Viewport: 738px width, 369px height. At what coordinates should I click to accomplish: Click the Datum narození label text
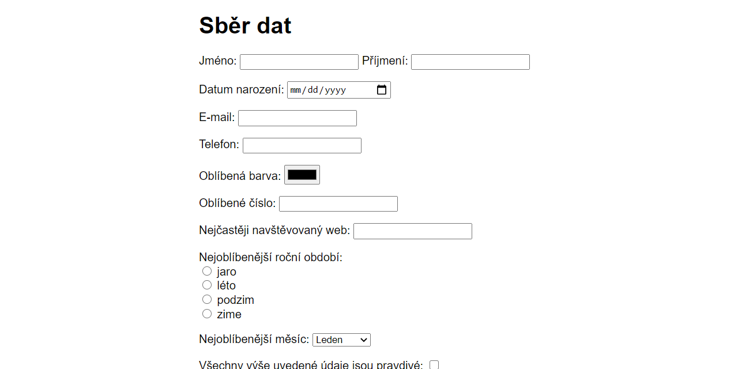[241, 89]
